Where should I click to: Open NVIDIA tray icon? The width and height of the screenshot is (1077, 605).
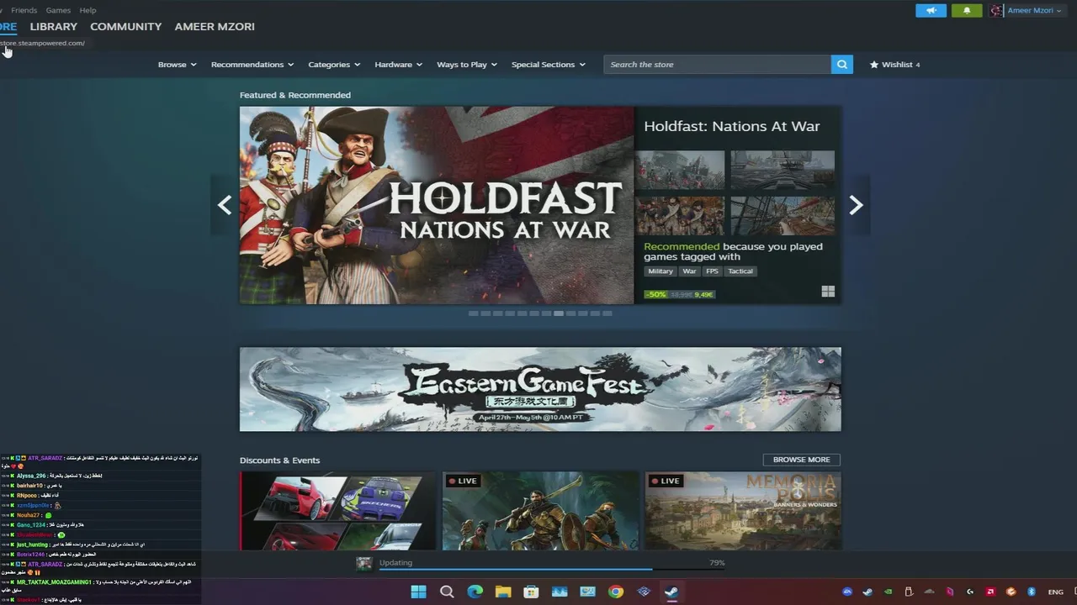click(x=888, y=592)
